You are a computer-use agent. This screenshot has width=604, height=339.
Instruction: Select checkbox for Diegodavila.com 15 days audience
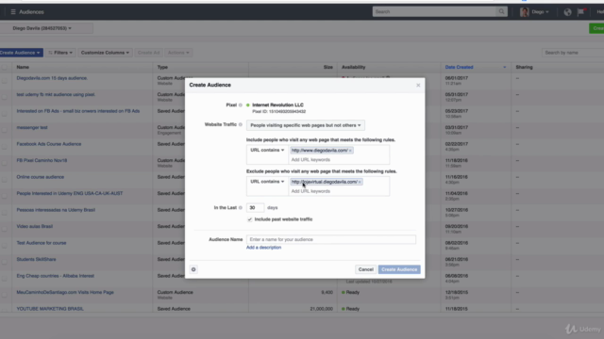[x=4, y=80]
